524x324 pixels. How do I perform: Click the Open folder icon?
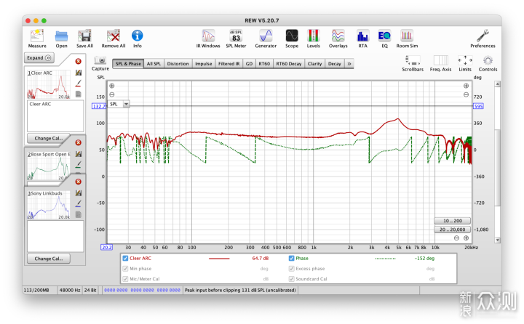pyautogui.click(x=61, y=39)
